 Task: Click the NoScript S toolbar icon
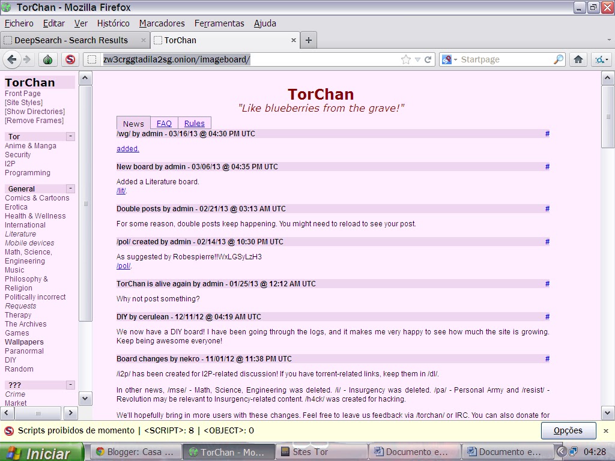70,59
